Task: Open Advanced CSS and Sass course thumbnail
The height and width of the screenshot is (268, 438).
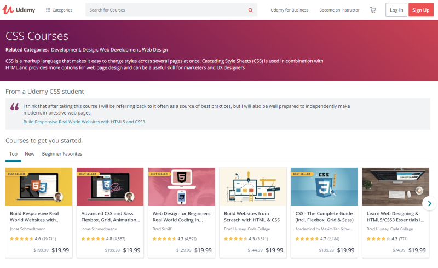Action: point(110,186)
